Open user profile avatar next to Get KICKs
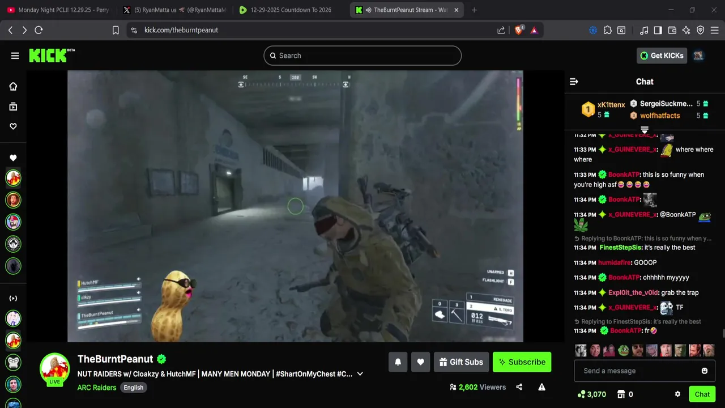 [x=698, y=56]
